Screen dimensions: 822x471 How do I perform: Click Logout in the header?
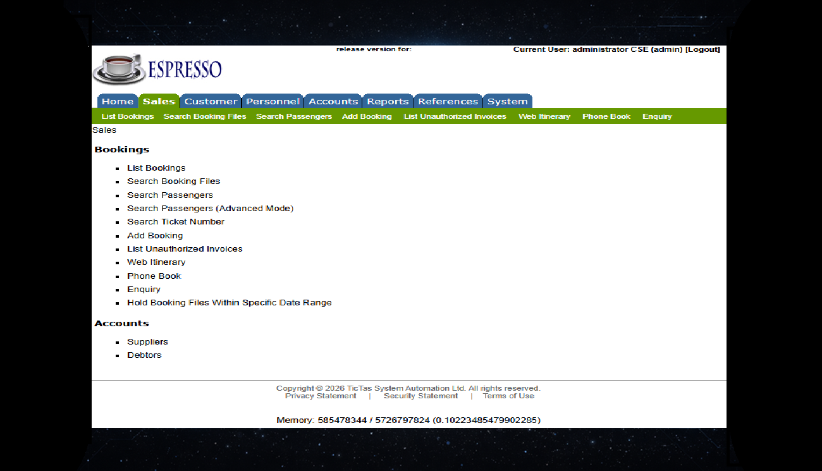pos(702,49)
